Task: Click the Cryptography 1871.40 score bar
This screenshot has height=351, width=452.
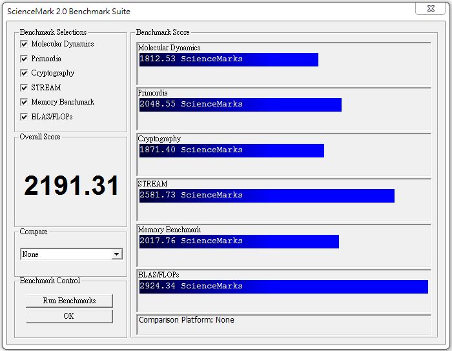Action: [231, 150]
